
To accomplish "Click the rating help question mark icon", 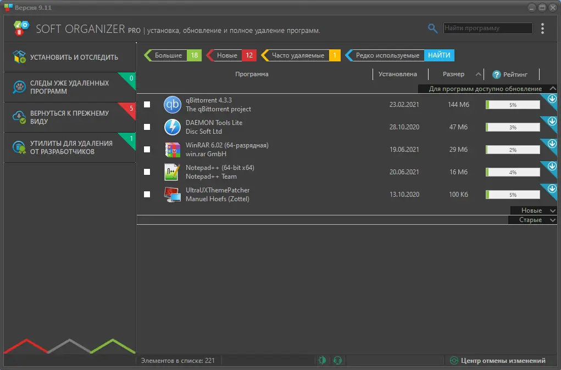I will tap(496, 74).
